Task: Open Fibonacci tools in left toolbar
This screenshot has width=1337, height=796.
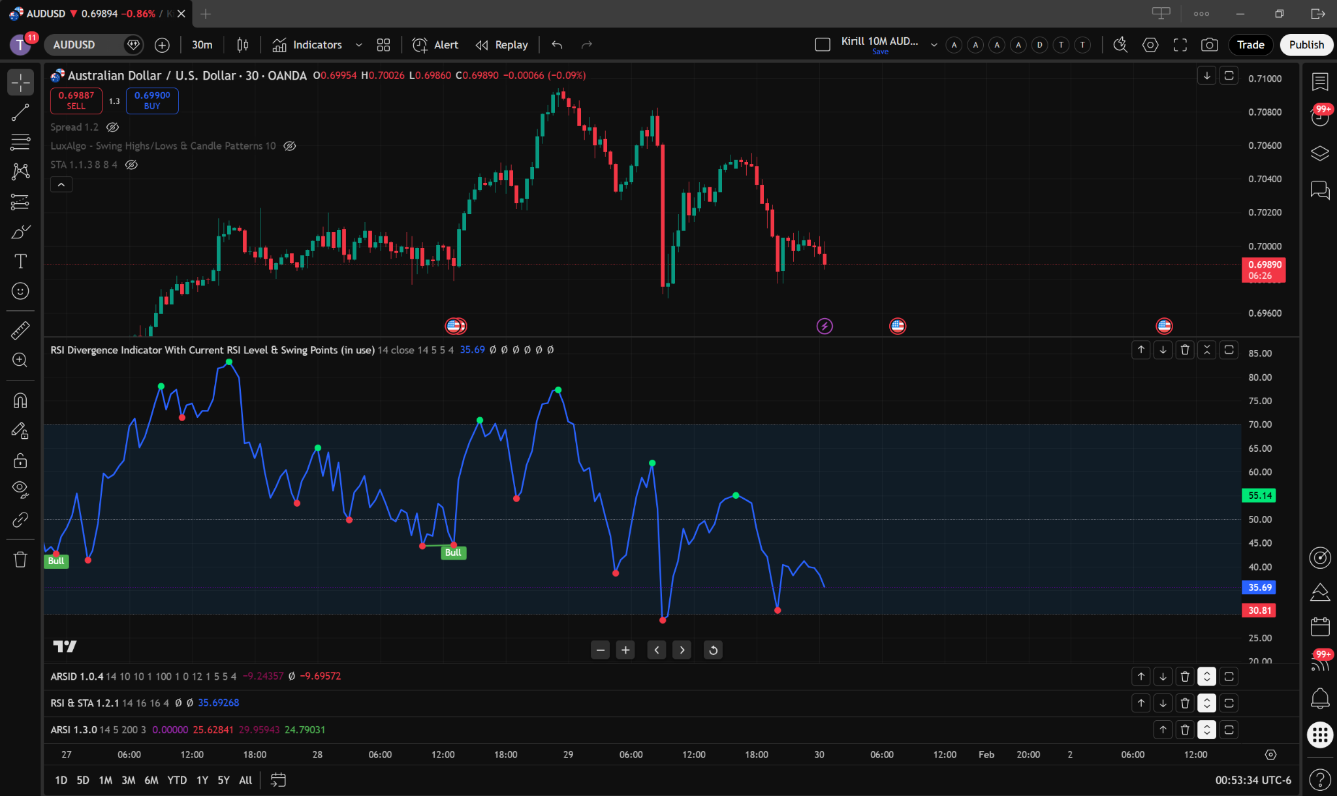Action: 20,142
